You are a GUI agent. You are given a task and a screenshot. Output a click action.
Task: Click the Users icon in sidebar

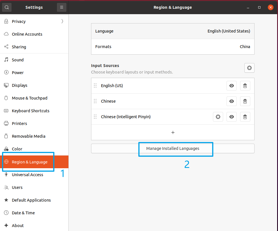[6, 187]
